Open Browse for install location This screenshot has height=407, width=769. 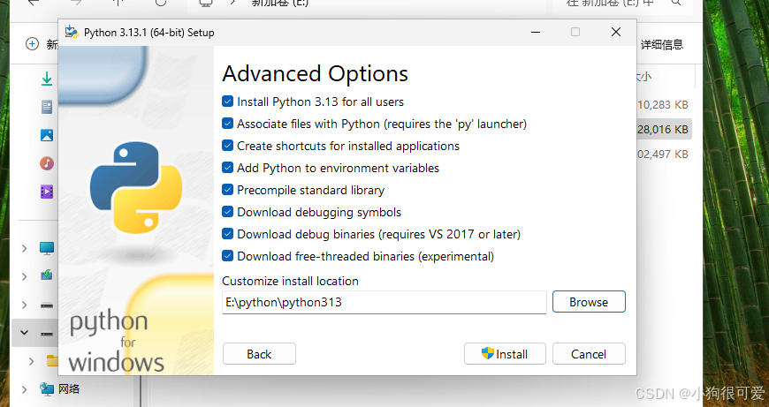(x=589, y=302)
